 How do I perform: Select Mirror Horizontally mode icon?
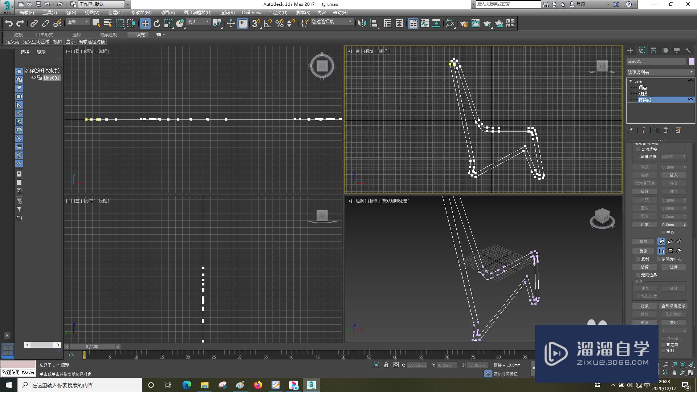pyautogui.click(x=661, y=251)
